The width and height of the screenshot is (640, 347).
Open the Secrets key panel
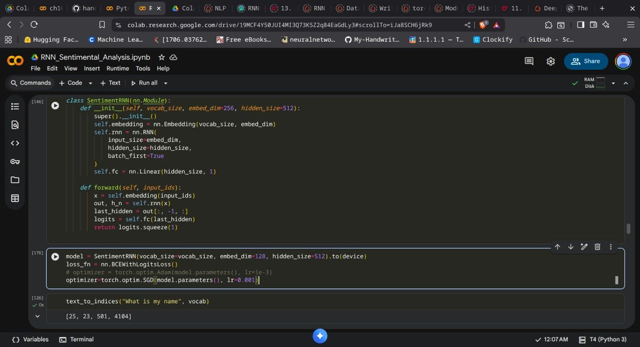point(15,162)
